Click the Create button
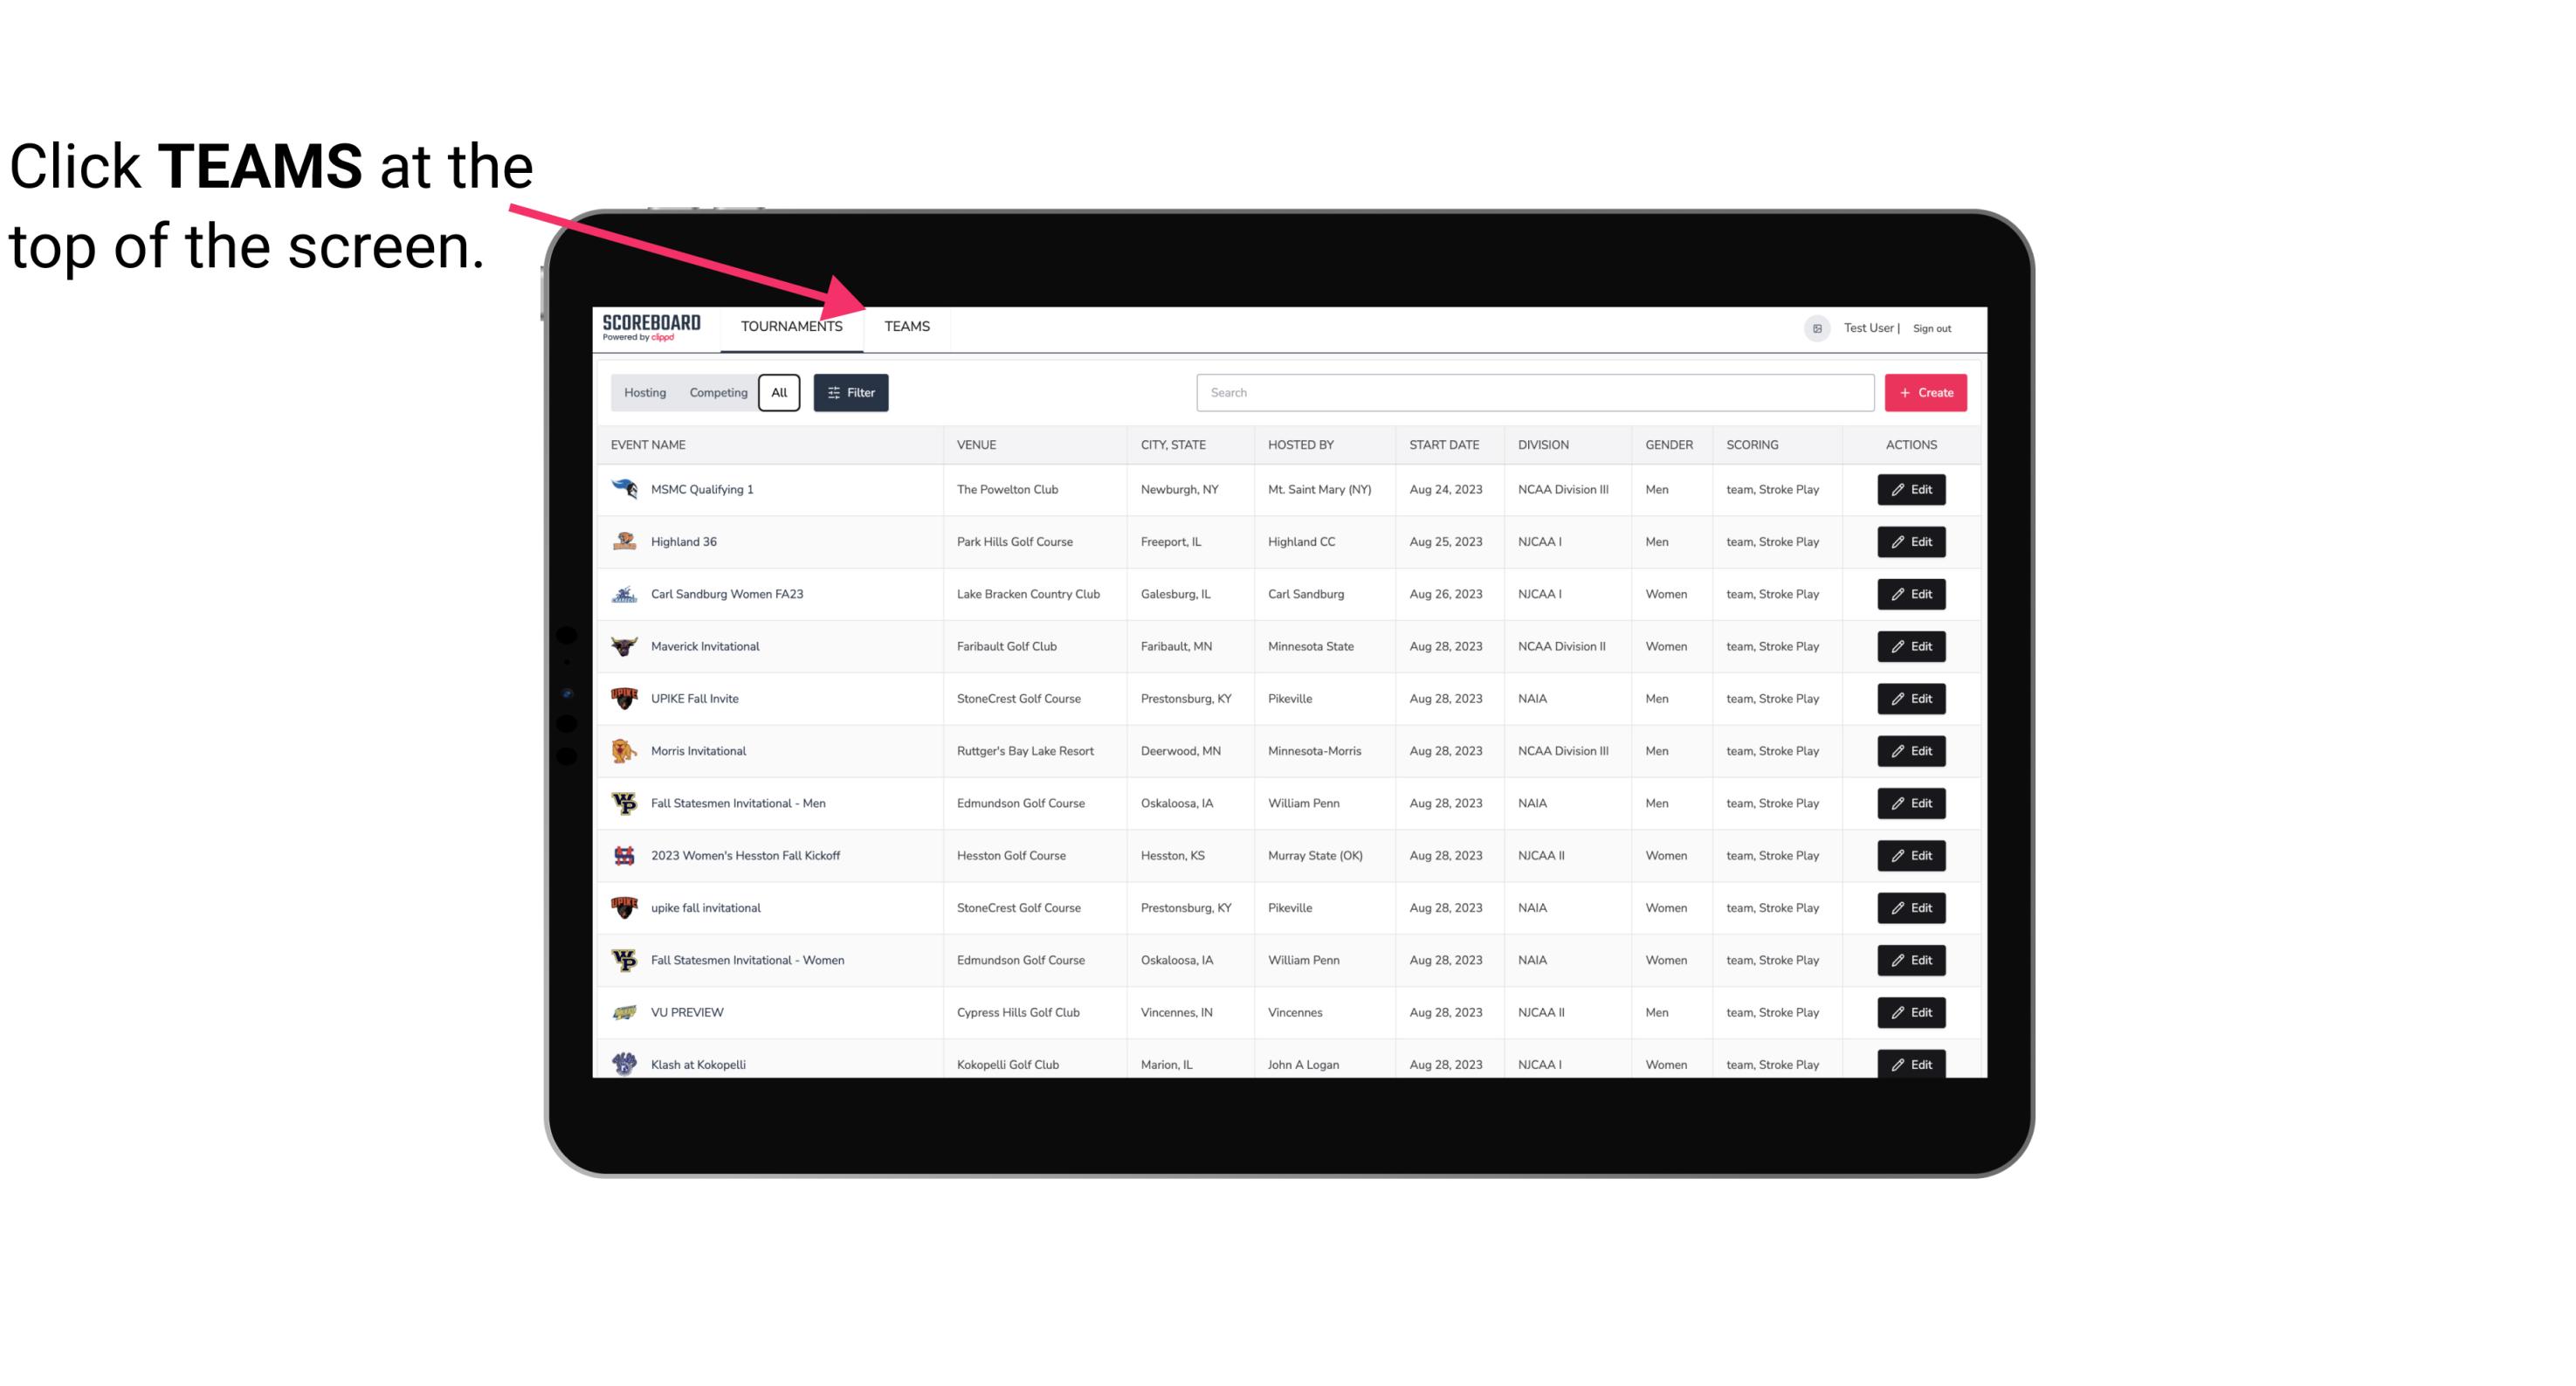The width and height of the screenshot is (2576, 1386). (1926, 391)
